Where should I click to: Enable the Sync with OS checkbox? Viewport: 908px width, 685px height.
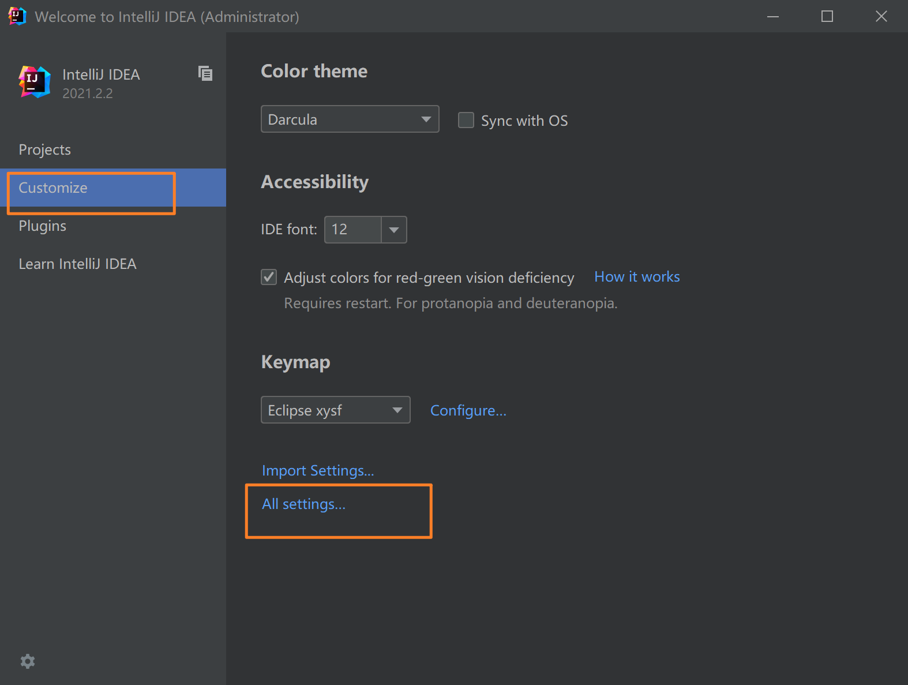pyautogui.click(x=466, y=120)
